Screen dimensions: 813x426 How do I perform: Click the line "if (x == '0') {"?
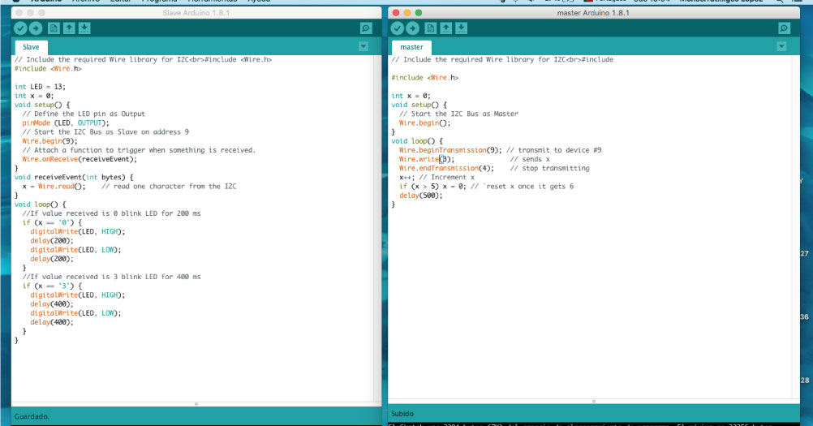click(x=52, y=222)
